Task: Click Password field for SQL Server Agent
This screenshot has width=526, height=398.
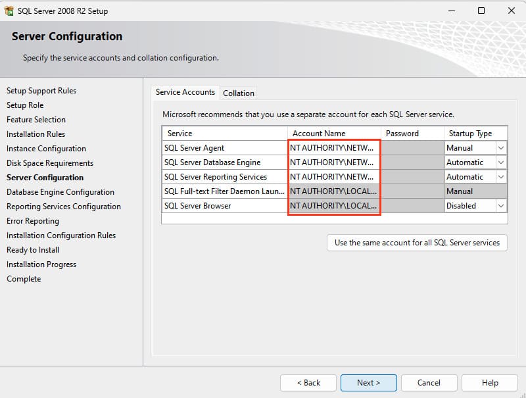Action: coord(412,148)
